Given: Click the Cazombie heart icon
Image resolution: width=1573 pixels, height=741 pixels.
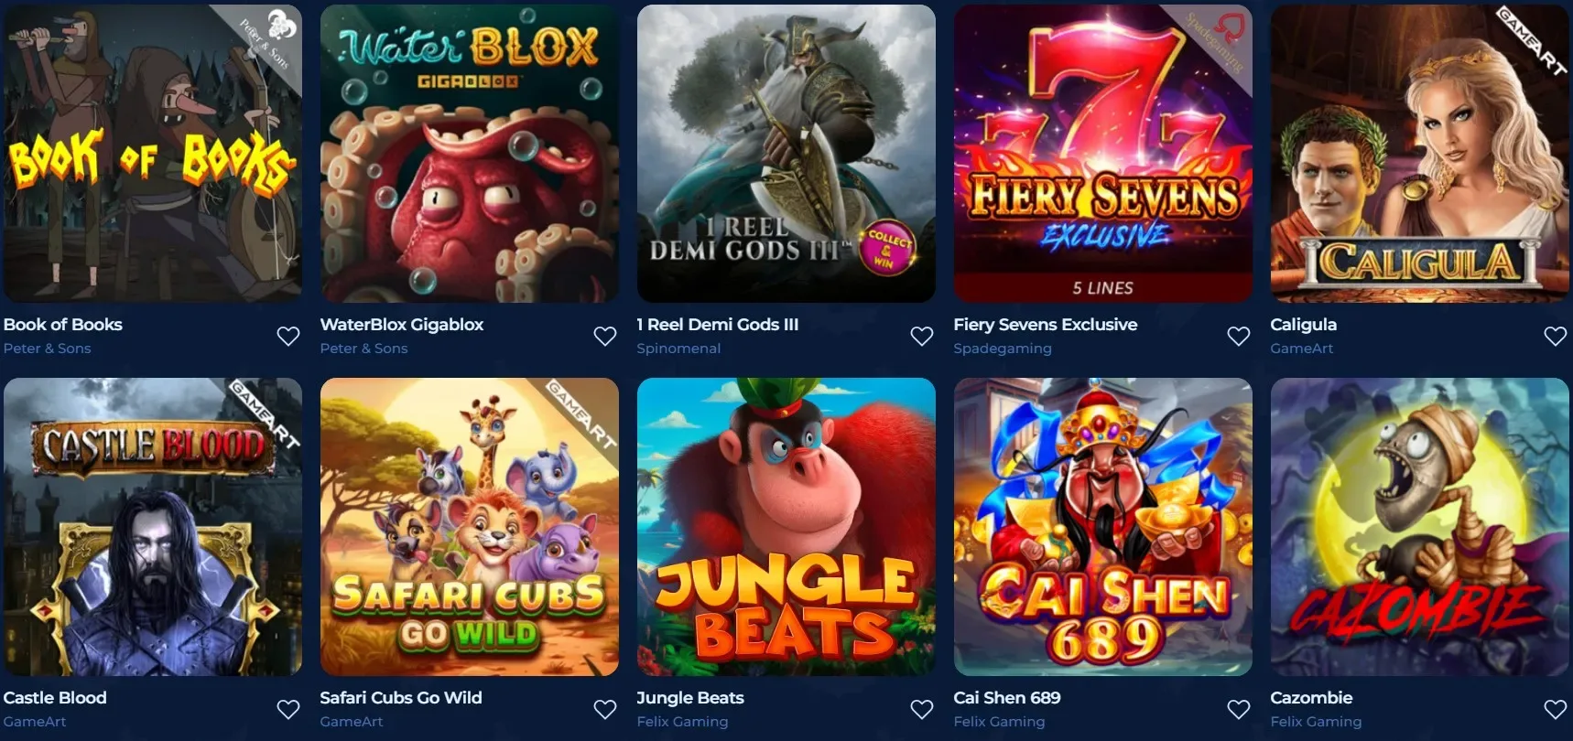Looking at the screenshot, I should pos(1556,709).
